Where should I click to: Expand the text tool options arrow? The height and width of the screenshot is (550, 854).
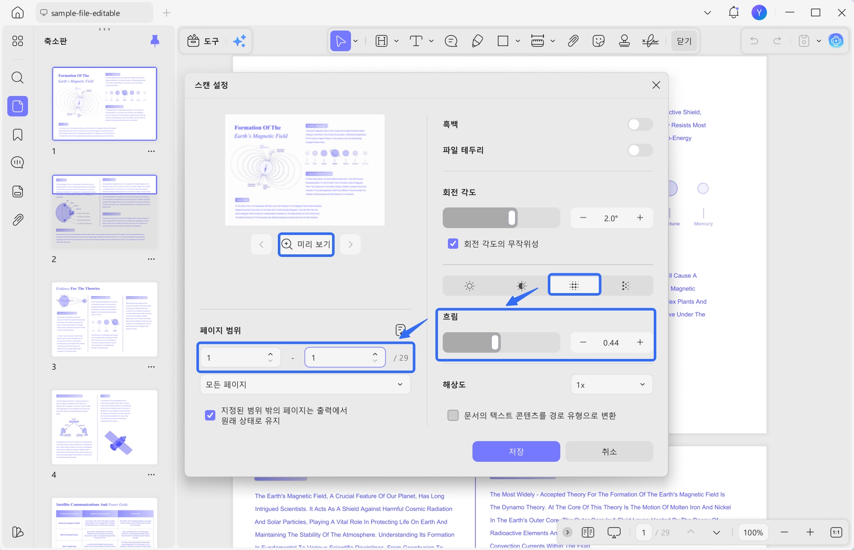click(431, 41)
